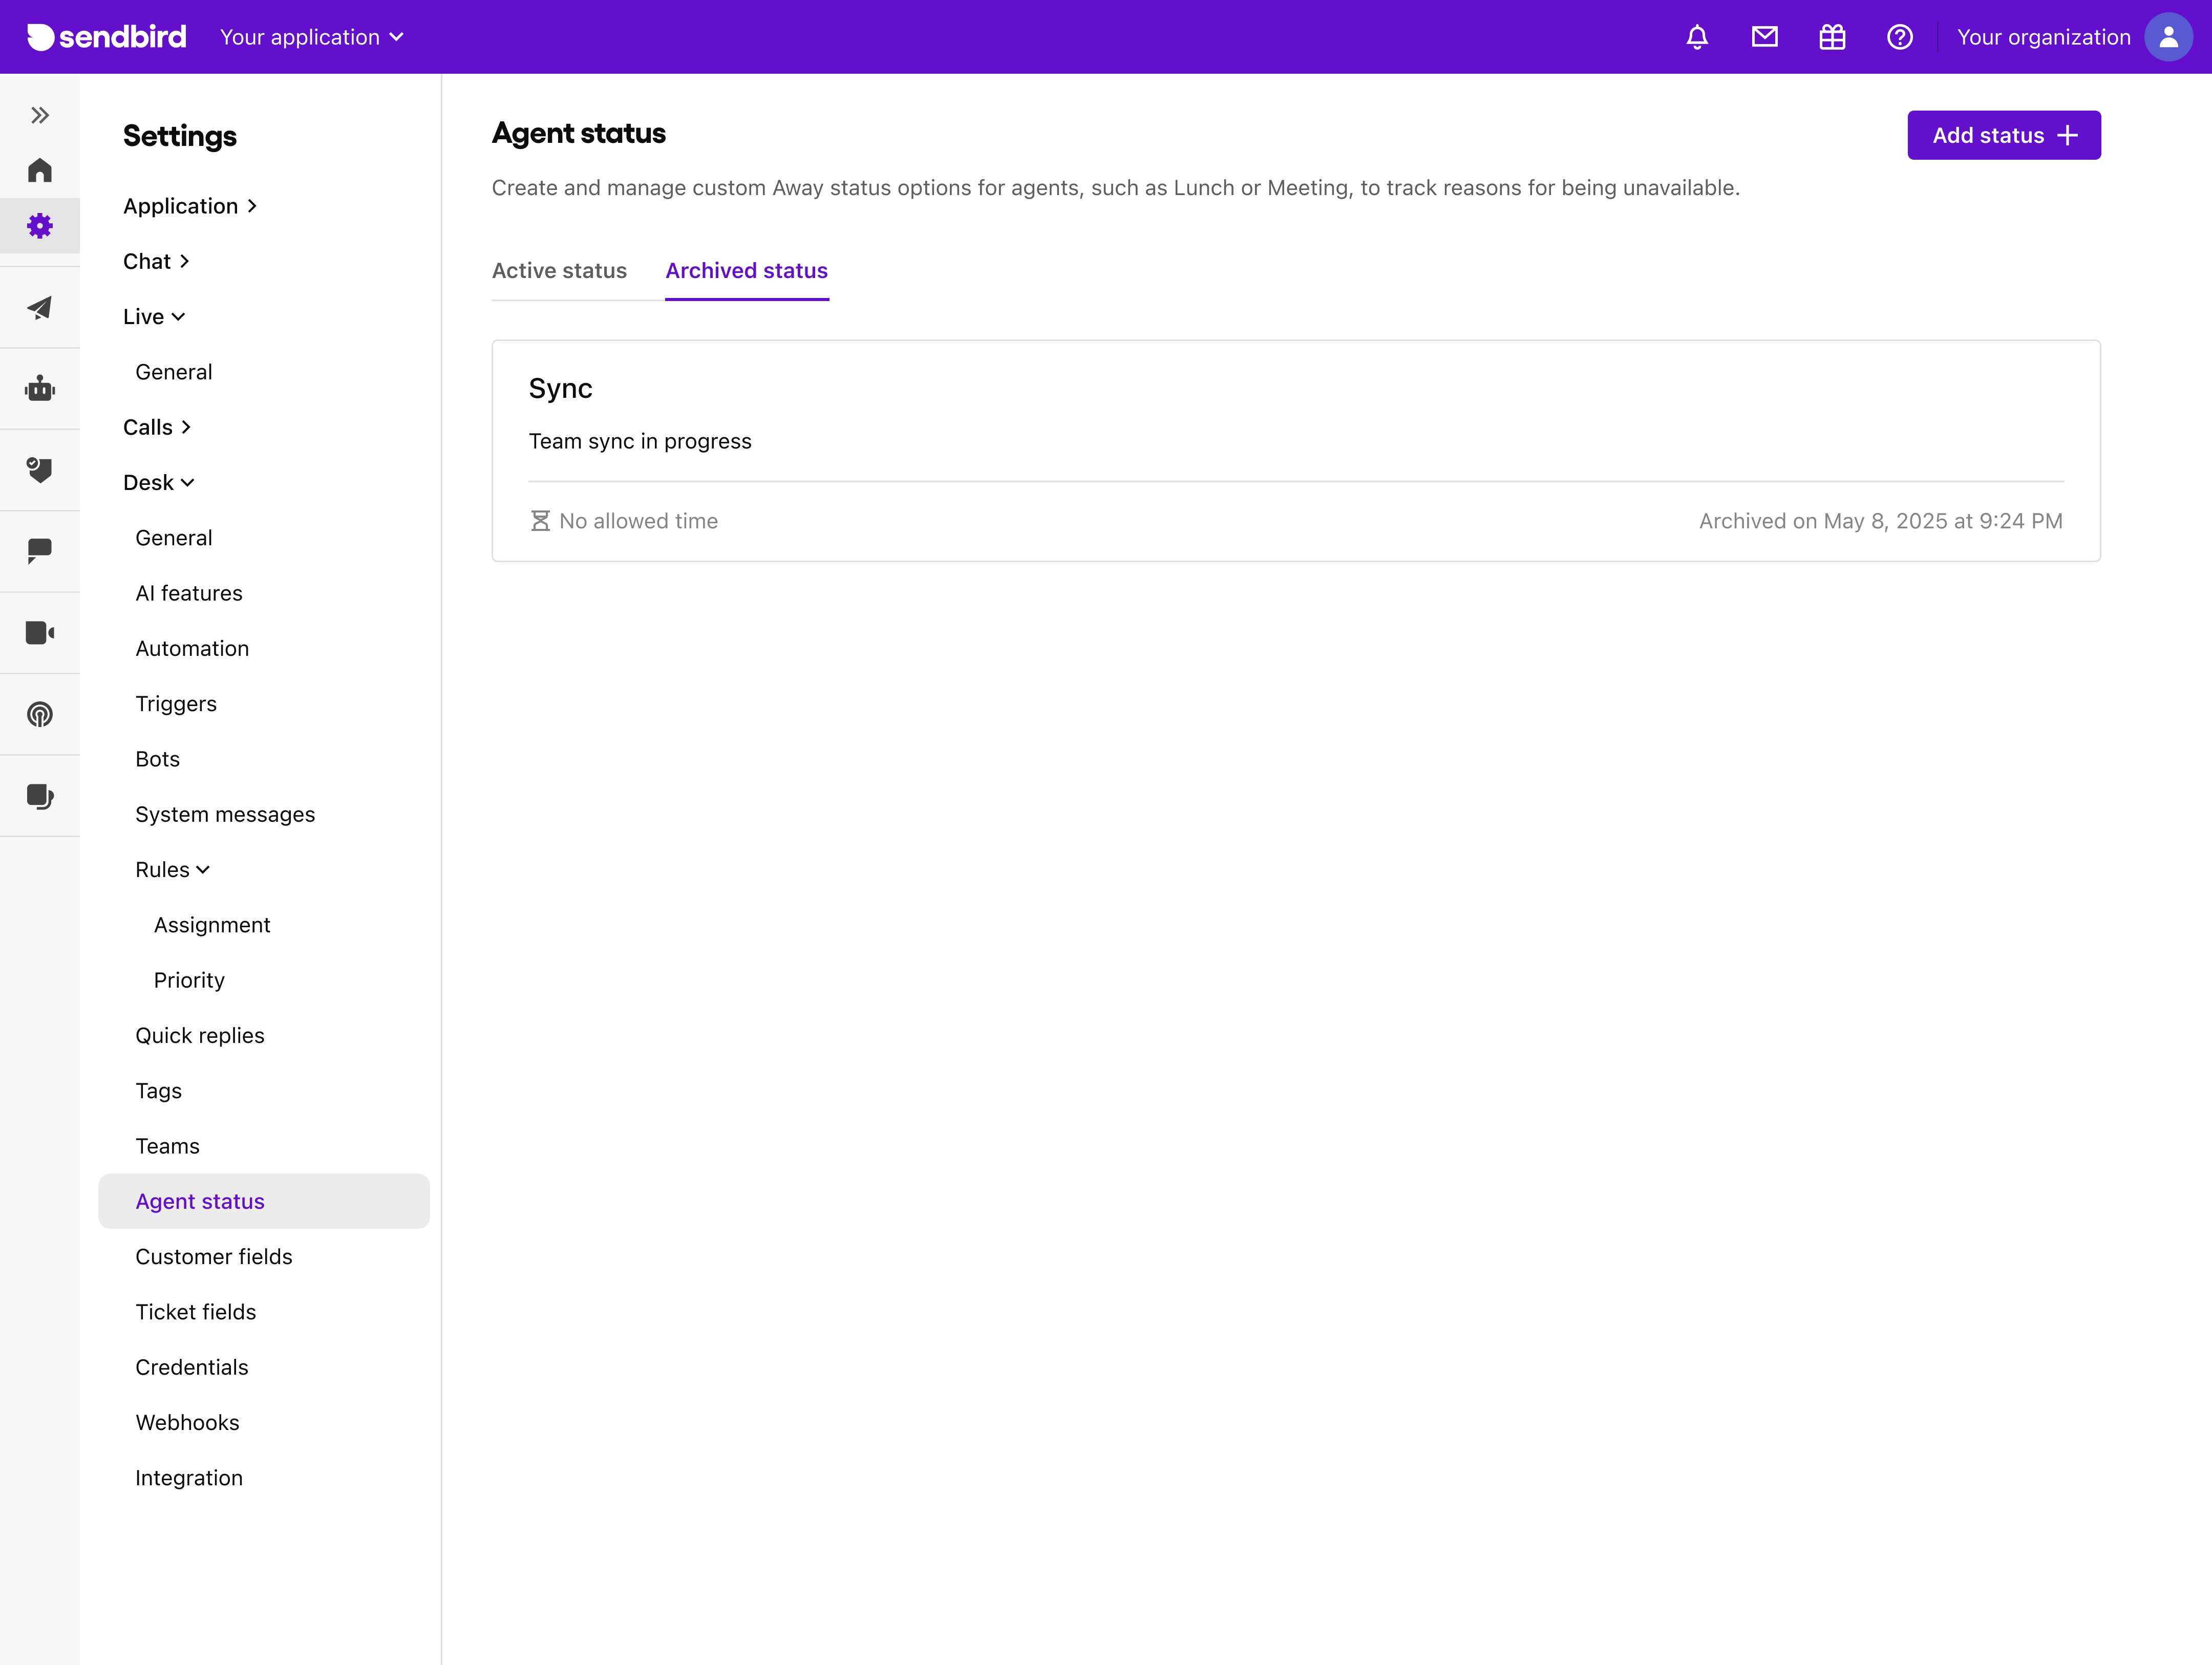The height and width of the screenshot is (1665, 2212).
Task: Open the Your organization menu
Action: [x=2043, y=37]
